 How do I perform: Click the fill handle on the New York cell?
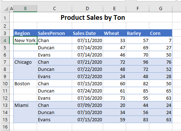[x=37, y=44]
